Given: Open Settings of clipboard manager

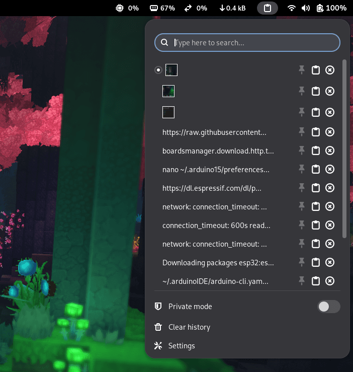Looking at the screenshot, I should pyautogui.click(x=182, y=346).
